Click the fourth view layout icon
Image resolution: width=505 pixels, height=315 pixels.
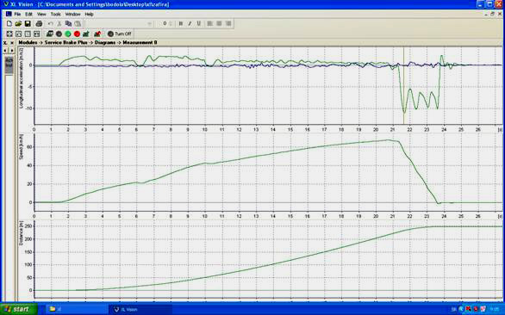pos(37,34)
